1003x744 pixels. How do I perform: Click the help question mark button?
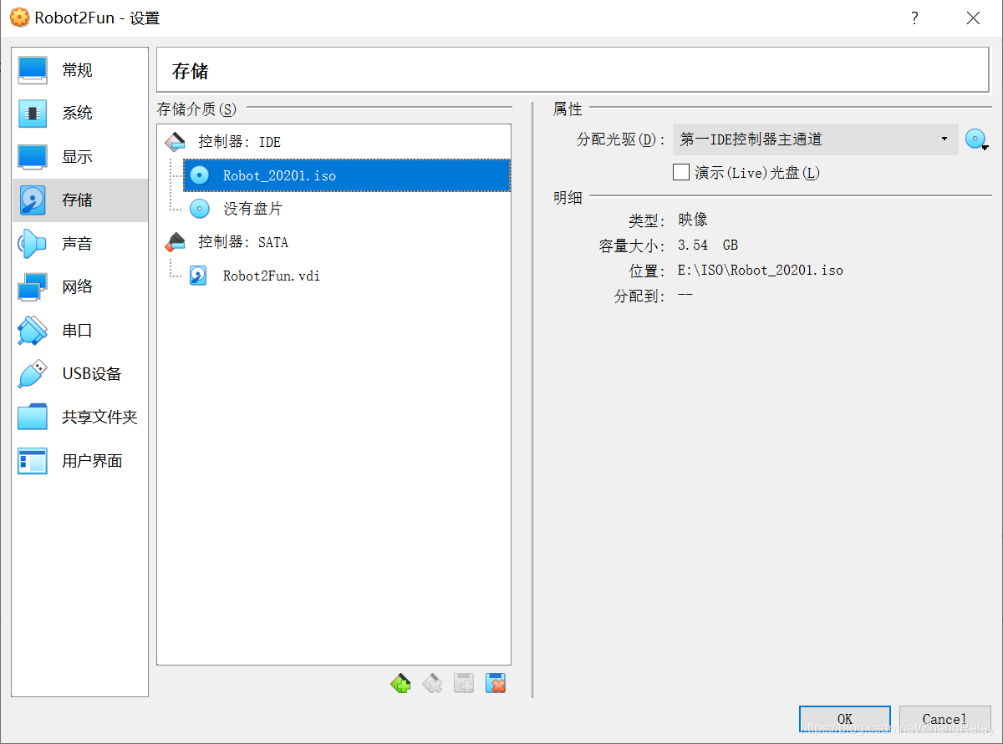pyautogui.click(x=914, y=18)
